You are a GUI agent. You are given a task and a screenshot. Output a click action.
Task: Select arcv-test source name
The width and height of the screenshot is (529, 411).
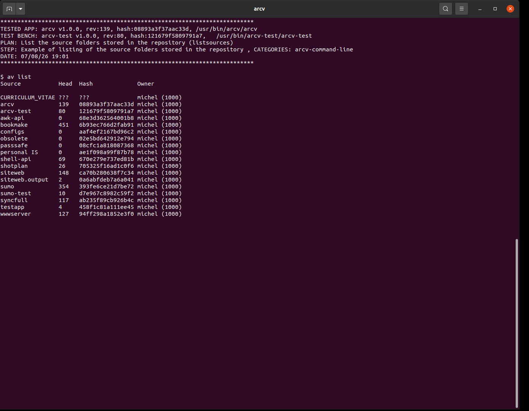tap(16, 111)
